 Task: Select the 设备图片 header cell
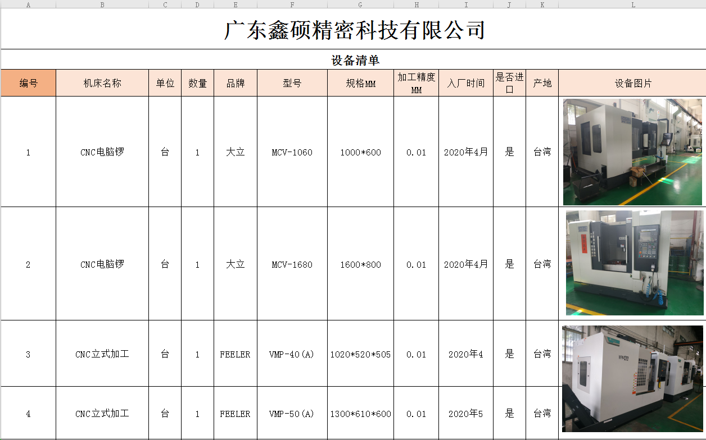coord(633,83)
